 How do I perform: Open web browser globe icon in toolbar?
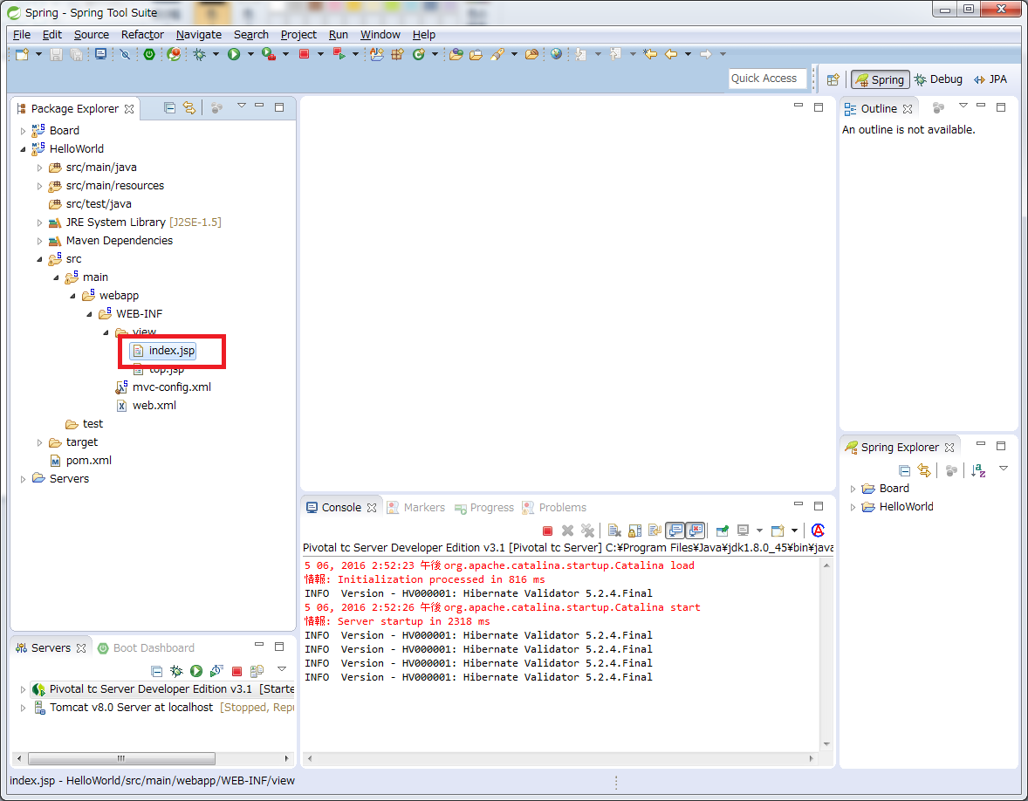click(x=557, y=54)
